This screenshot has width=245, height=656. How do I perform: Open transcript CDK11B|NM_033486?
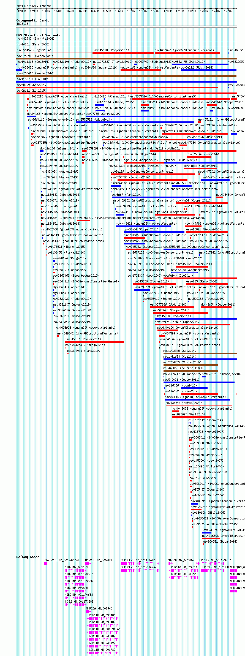[102, 615]
